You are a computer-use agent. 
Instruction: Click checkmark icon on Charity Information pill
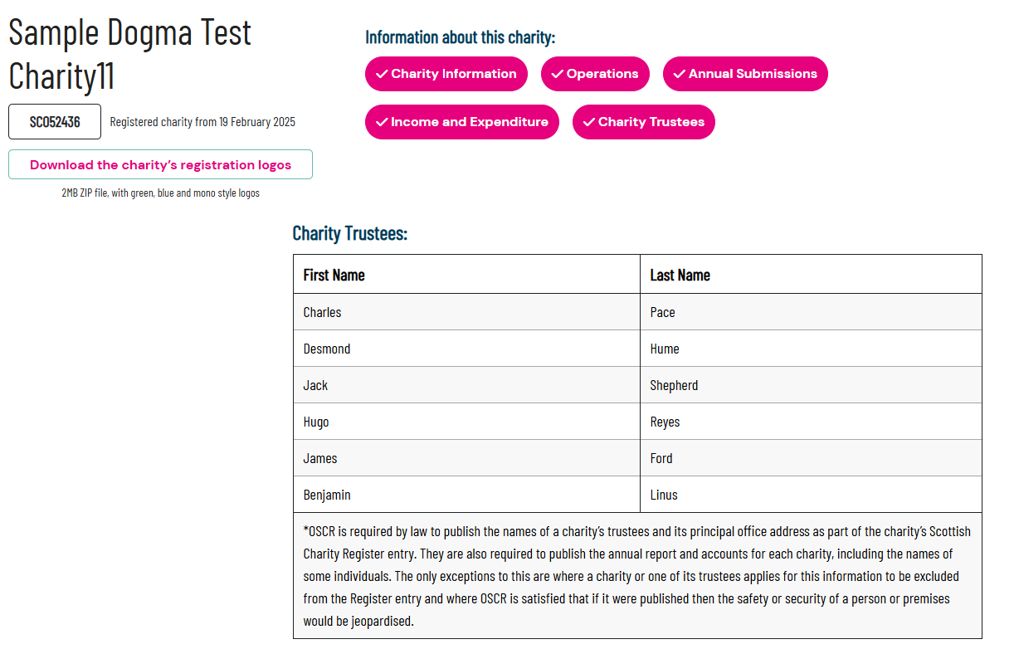click(382, 74)
